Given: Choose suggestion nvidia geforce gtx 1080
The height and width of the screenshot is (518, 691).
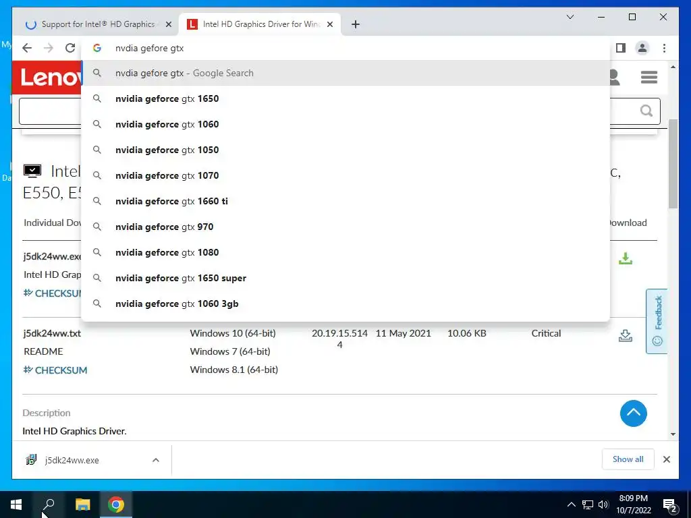Looking at the screenshot, I should point(345,252).
